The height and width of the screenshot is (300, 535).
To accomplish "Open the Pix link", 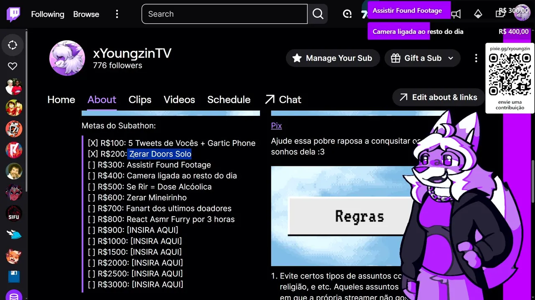I will 276,126.
